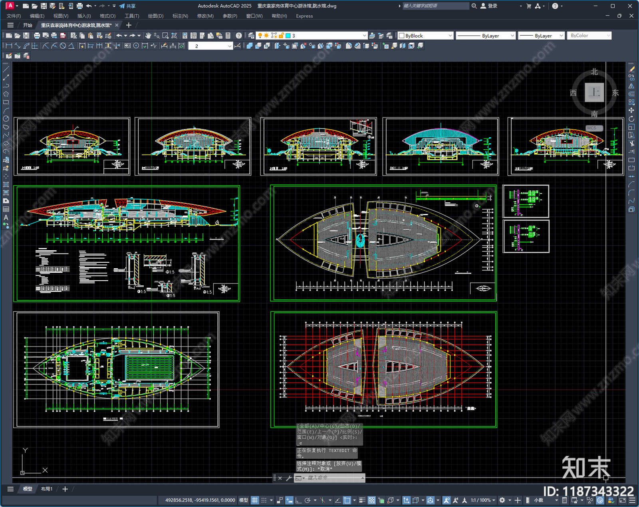Open the 1:1 / 100% annotation scale dropdown
Viewport: 639px width, 507px height.
[x=482, y=500]
